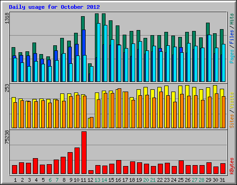Click the green Hits bar for day 4
The width and height of the screenshot is (237, 185).
coord(34,48)
